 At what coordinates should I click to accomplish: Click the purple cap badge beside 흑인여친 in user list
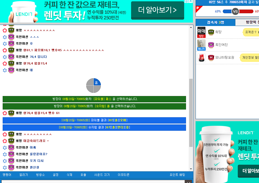click(x=211, y=45)
